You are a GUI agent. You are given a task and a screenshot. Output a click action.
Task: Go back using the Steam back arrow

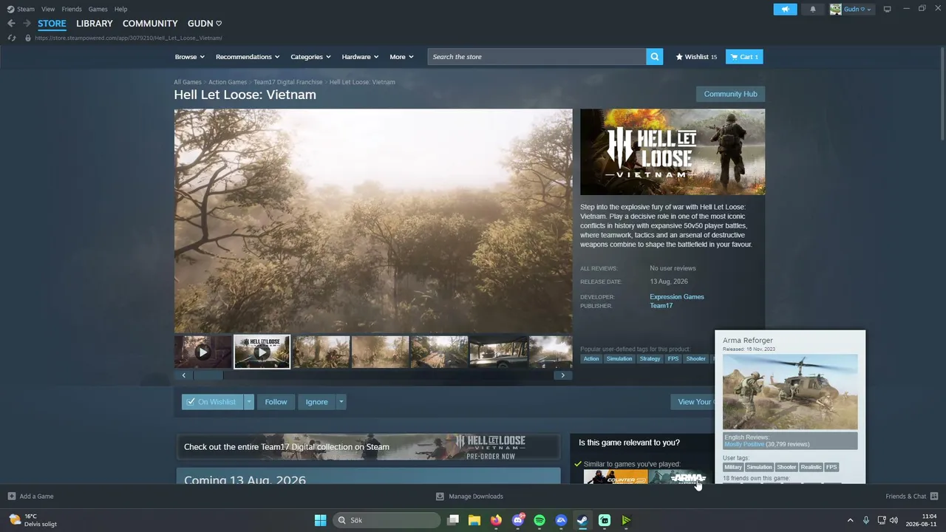[x=11, y=24]
